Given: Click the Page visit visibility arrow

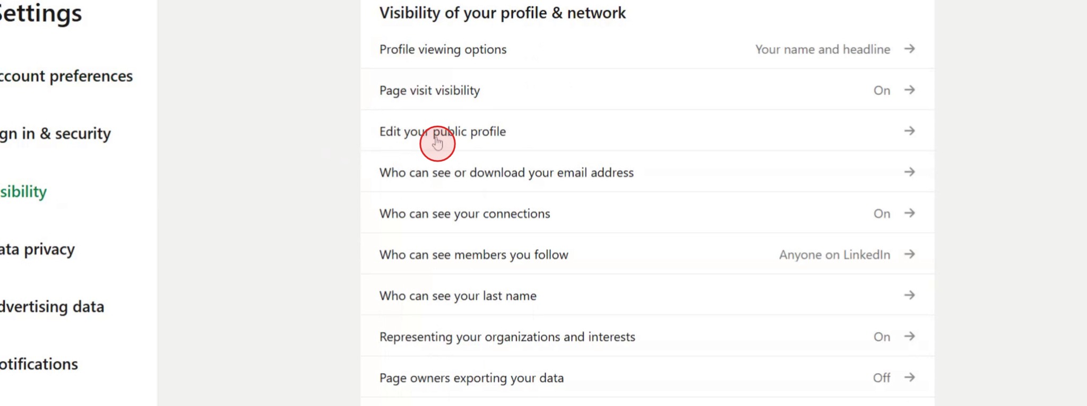Looking at the screenshot, I should coord(910,90).
